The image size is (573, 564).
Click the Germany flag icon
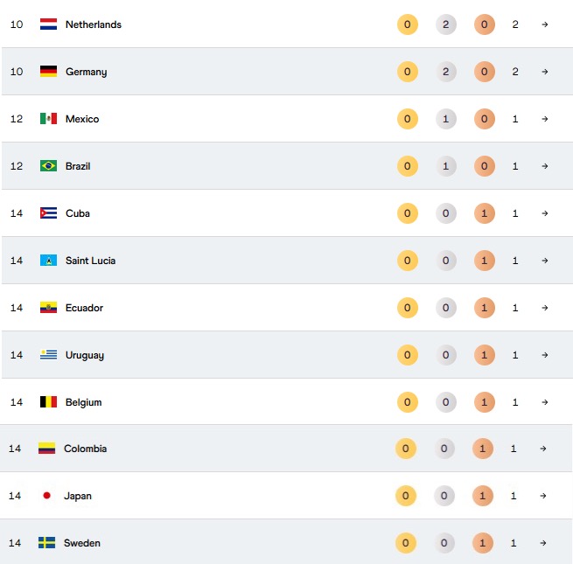tap(48, 72)
